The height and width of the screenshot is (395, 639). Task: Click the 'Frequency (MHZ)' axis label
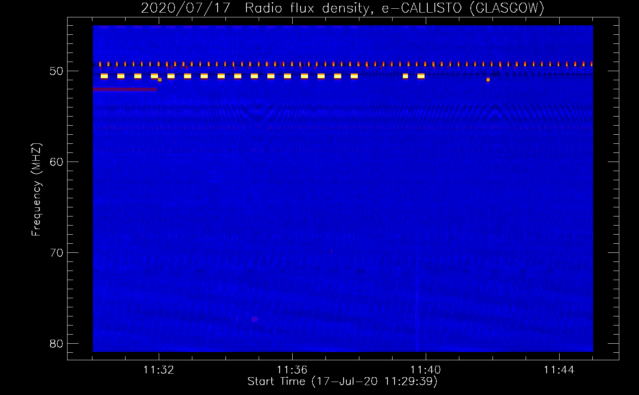(x=36, y=190)
